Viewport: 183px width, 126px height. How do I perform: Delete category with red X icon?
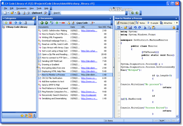[10, 23]
